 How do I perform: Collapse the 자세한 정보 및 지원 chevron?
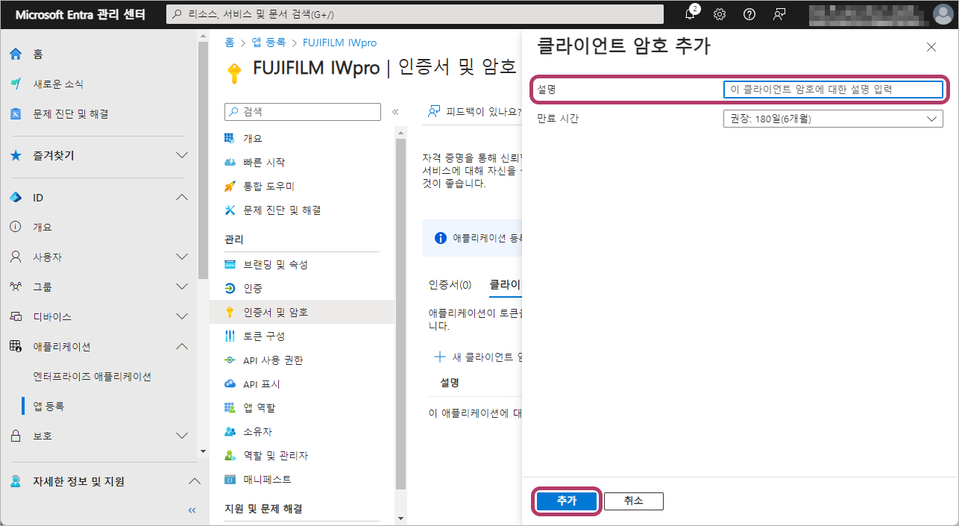click(194, 481)
